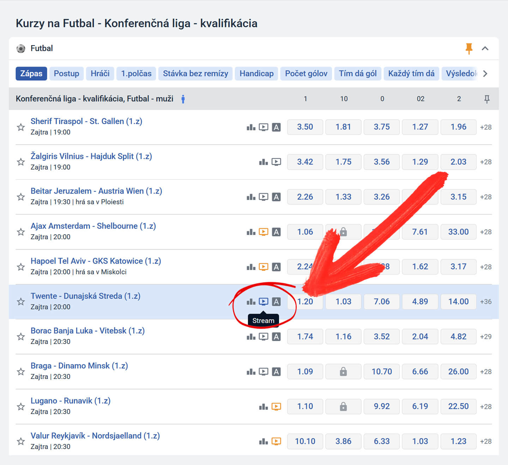Screen dimensions: 508x465
Task: Open statistics icon for Hapoel Tel Aviv match
Action: (x=251, y=267)
